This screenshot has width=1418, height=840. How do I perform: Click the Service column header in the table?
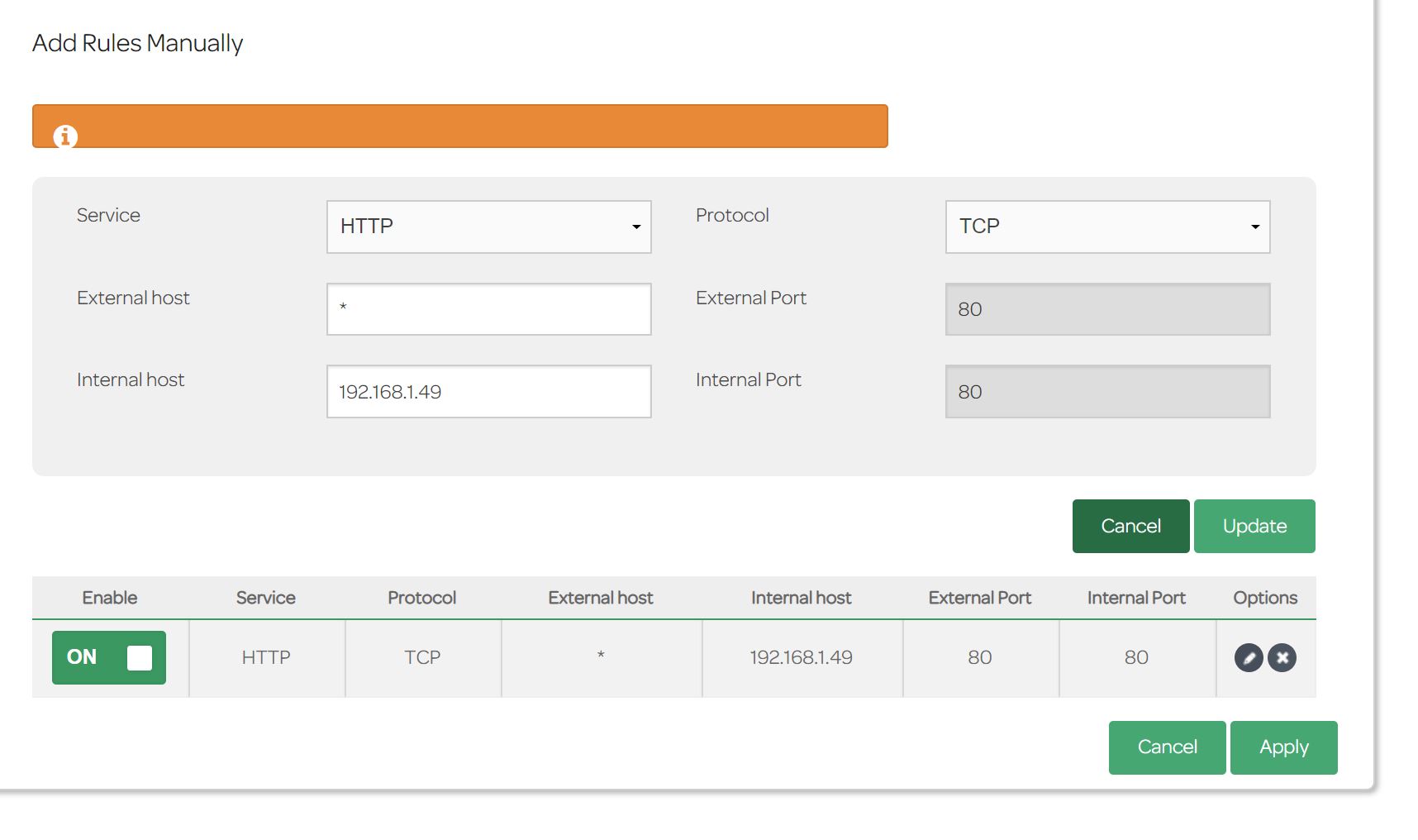(265, 598)
